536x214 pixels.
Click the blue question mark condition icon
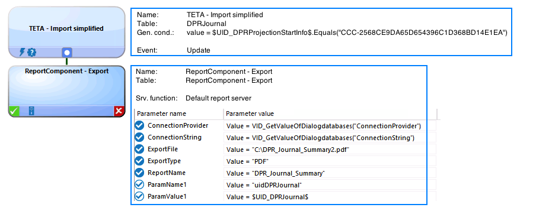(x=31, y=52)
